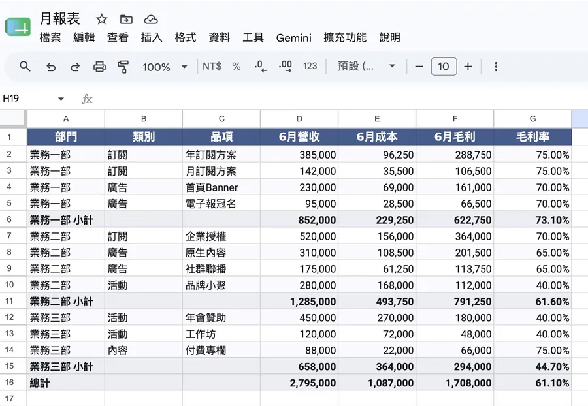Click the document title 月報表
588x406 pixels.
click(x=59, y=19)
